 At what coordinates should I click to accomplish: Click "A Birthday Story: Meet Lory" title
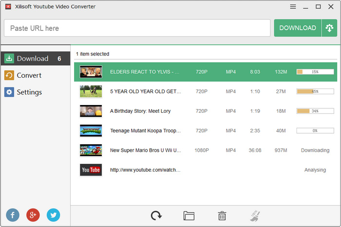(140, 111)
